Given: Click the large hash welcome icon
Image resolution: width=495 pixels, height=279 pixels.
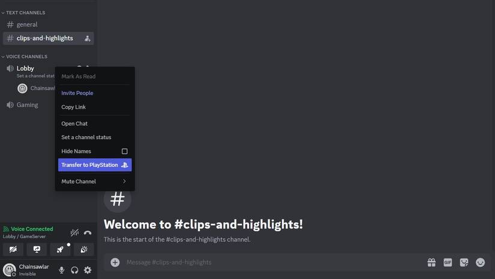Looking at the screenshot, I should (x=118, y=199).
